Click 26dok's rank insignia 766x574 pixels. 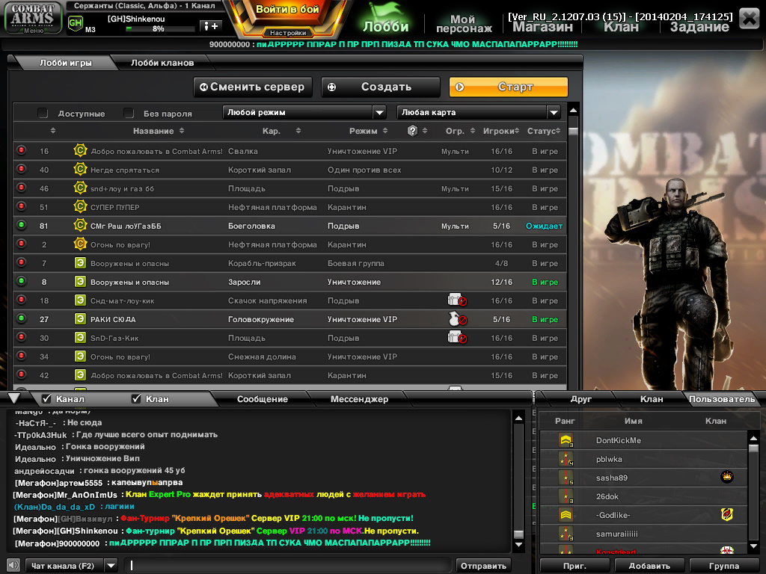(566, 496)
